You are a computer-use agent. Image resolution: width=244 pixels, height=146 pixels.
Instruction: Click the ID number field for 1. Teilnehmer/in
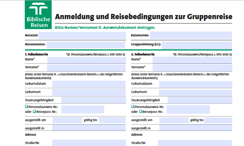(x=82, y=109)
